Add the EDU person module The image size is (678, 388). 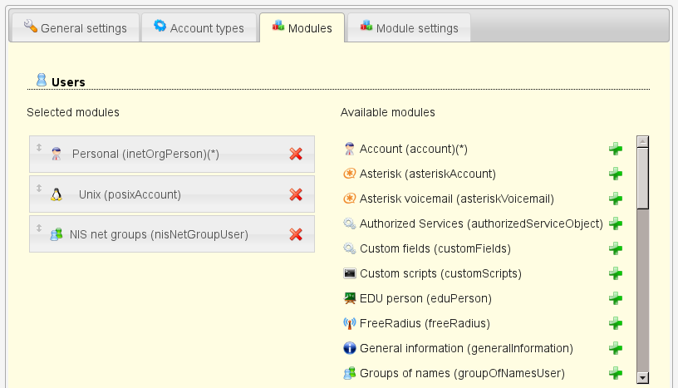tap(616, 298)
